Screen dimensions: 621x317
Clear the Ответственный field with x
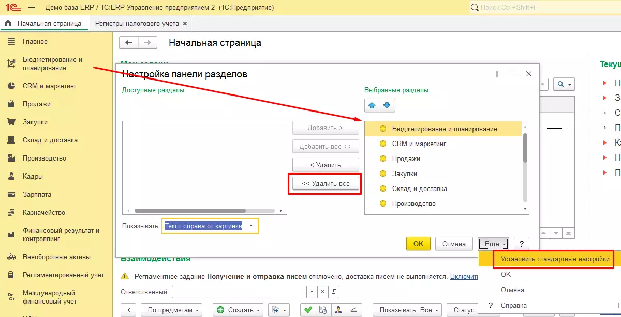coord(322,292)
